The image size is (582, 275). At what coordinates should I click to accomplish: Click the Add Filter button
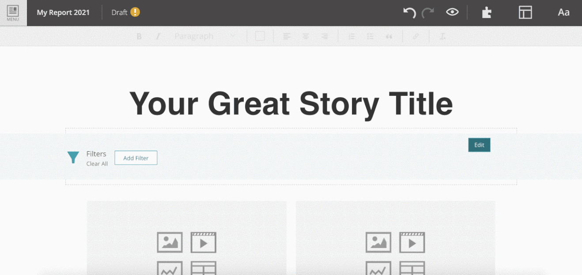click(x=136, y=158)
